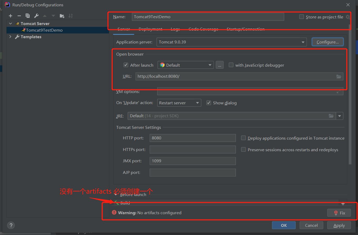Click the OK button
This screenshot has height=235, width=358.
[284, 225]
